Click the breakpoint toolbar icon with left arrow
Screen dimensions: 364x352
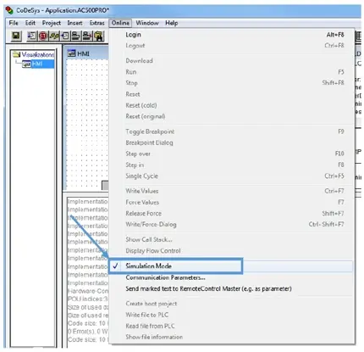[x=65, y=36]
